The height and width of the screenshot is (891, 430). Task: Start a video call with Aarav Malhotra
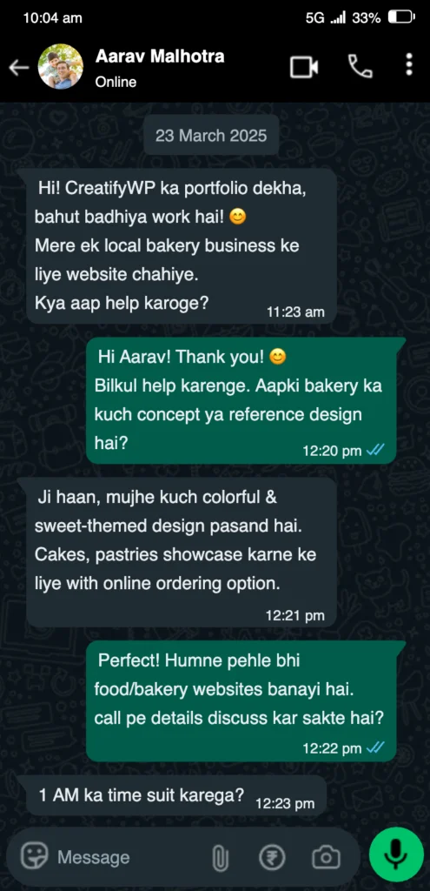click(x=304, y=67)
